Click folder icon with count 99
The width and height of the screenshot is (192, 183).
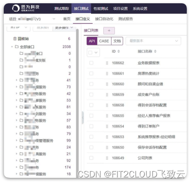coord(22,140)
